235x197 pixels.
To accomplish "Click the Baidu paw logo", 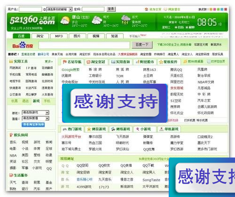I will click(23, 45).
